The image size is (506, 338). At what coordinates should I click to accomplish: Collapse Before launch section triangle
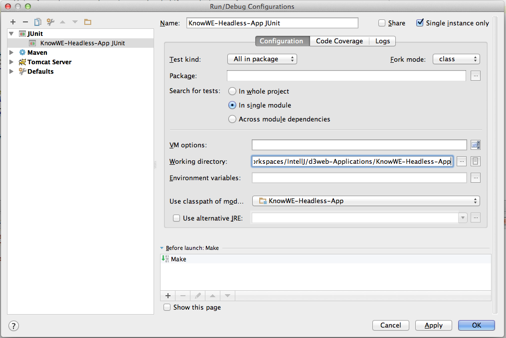coord(162,248)
